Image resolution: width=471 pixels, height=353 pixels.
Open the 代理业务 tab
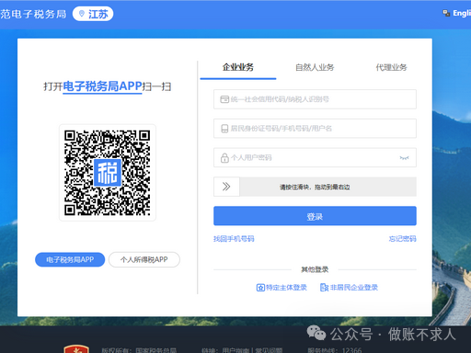tap(391, 67)
